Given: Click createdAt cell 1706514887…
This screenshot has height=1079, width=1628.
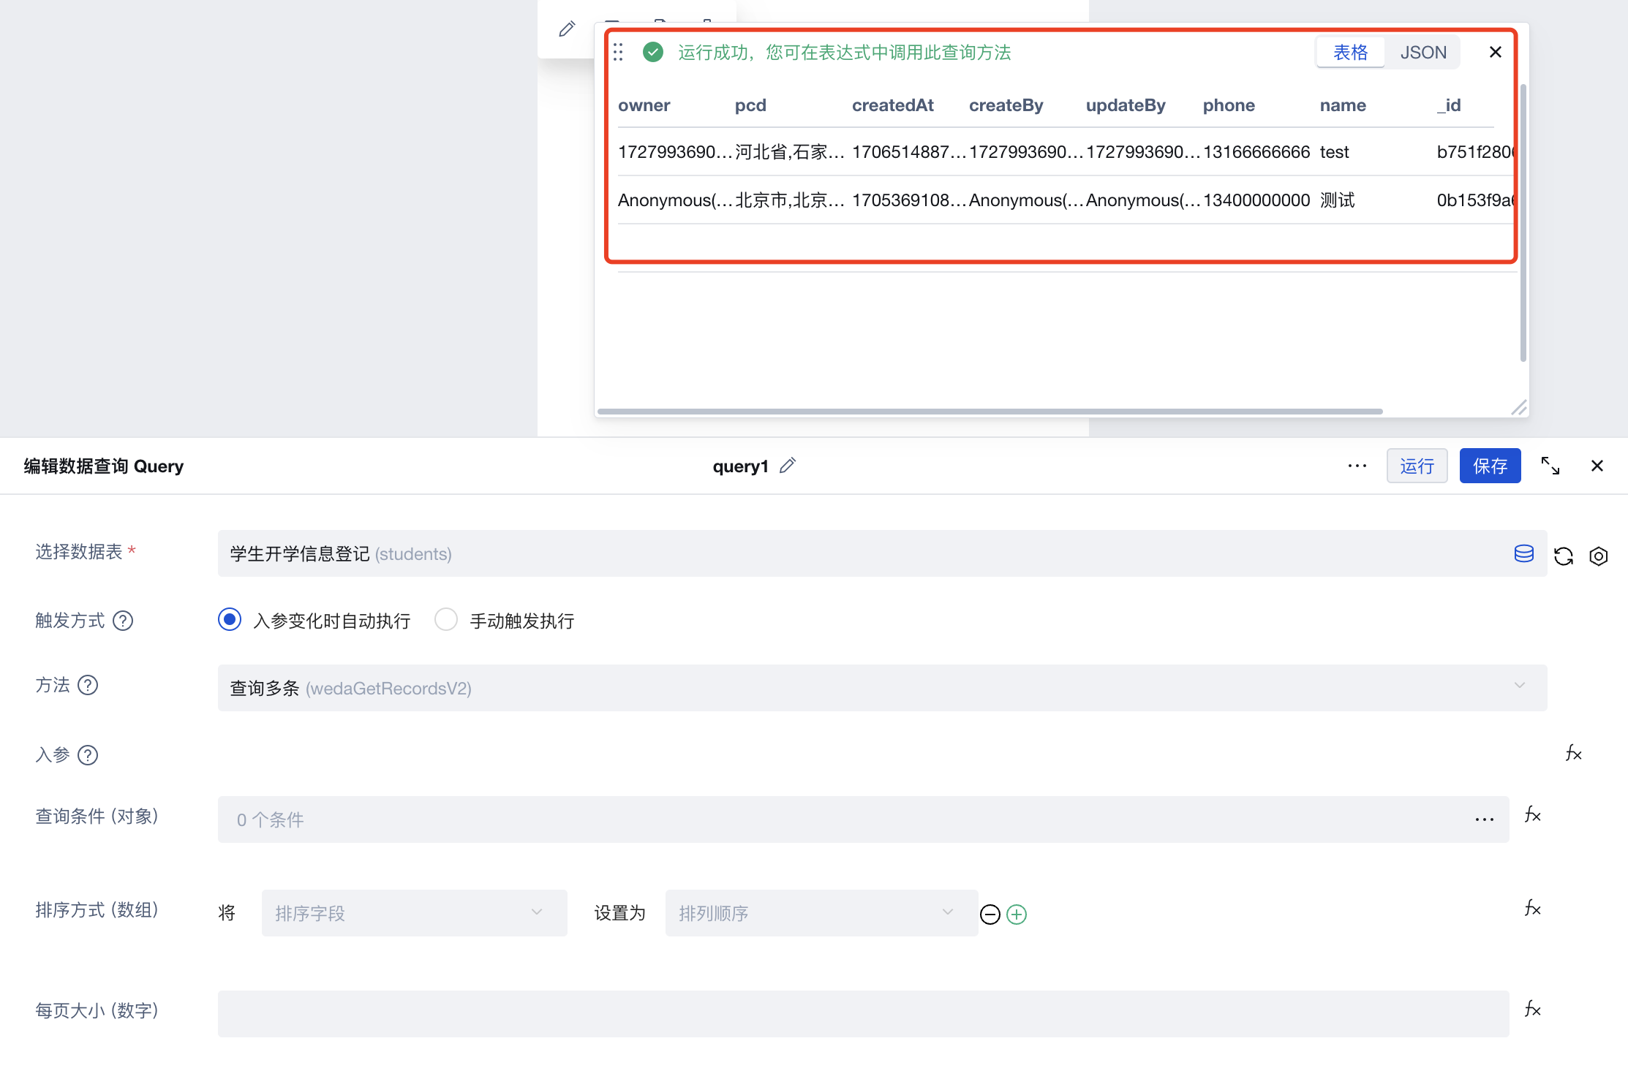Looking at the screenshot, I should point(909,152).
